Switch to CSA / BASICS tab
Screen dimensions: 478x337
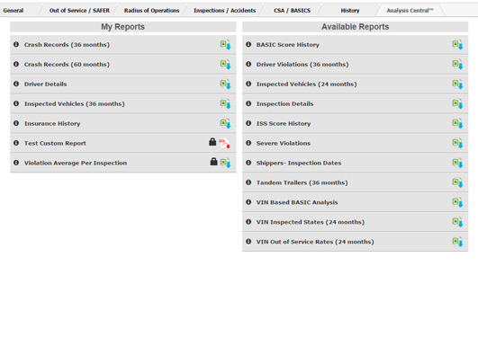click(x=292, y=11)
